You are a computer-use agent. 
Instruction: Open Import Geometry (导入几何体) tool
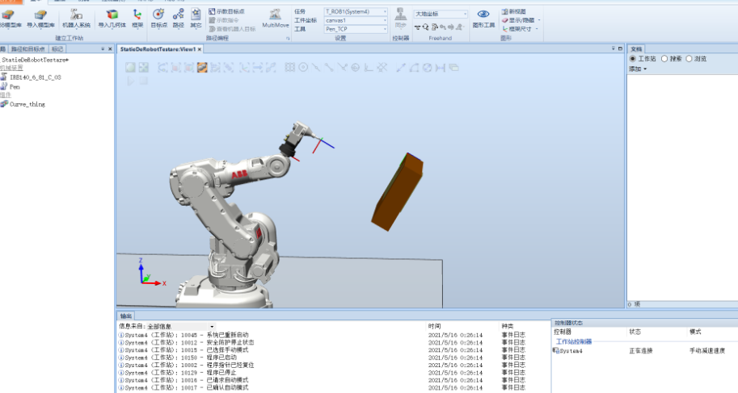112,19
